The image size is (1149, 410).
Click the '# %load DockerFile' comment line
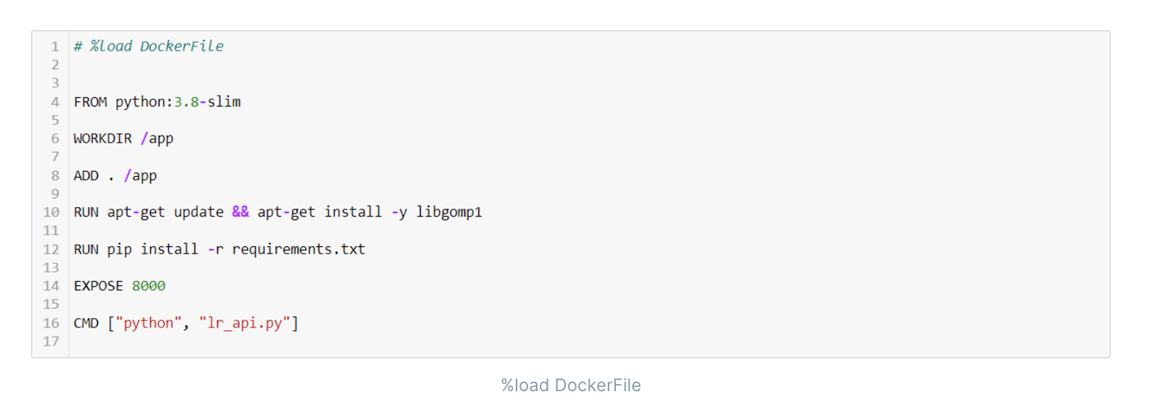pos(149,46)
